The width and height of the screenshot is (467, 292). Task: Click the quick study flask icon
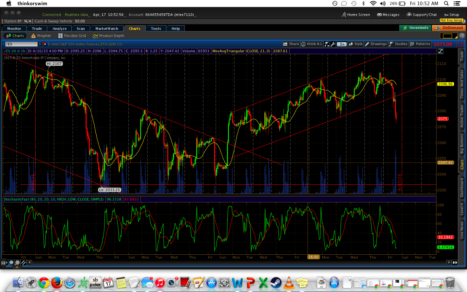[x=327, y=44]
